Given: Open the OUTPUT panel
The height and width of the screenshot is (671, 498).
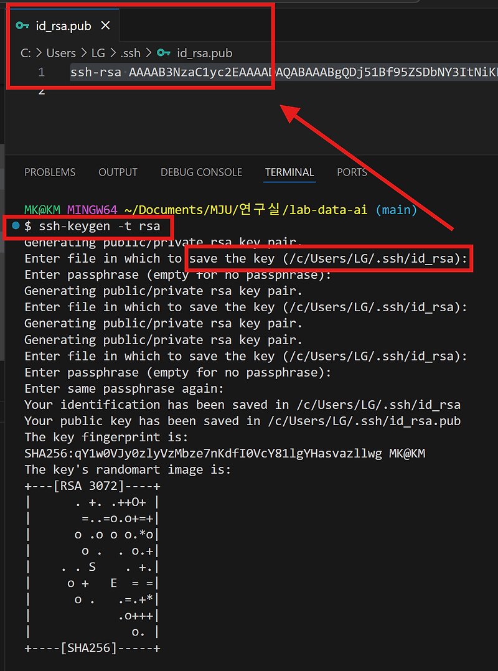Looking at the screenshot, I should click(x=118, y=172).
